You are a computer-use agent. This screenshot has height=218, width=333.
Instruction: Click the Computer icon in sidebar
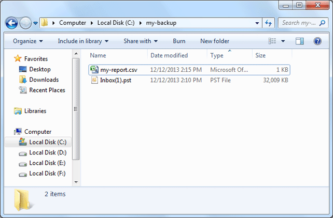point(18,132)
